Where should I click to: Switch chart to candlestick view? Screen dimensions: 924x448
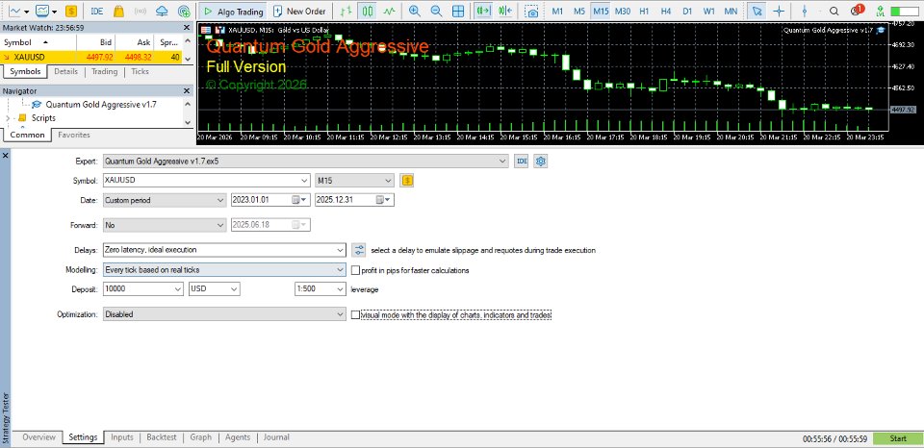(368, 11)
